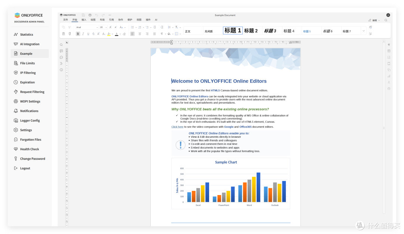
Task: Toggle Strikethrough formatting
Action: (93, 34)
